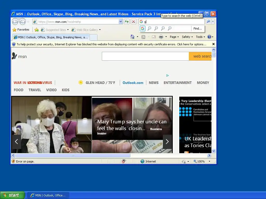Open the Web Slice Gallery dropdown

tap(86, 30)
